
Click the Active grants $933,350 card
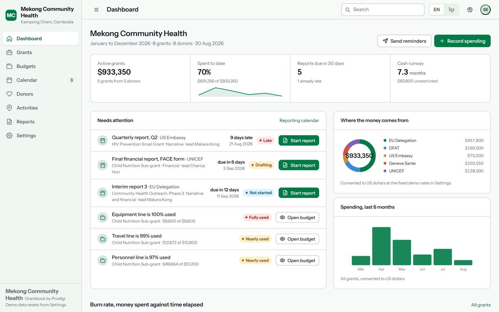pos(141,78)
